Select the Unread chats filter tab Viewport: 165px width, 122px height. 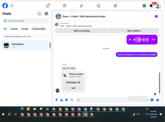[x=14, y=29]
